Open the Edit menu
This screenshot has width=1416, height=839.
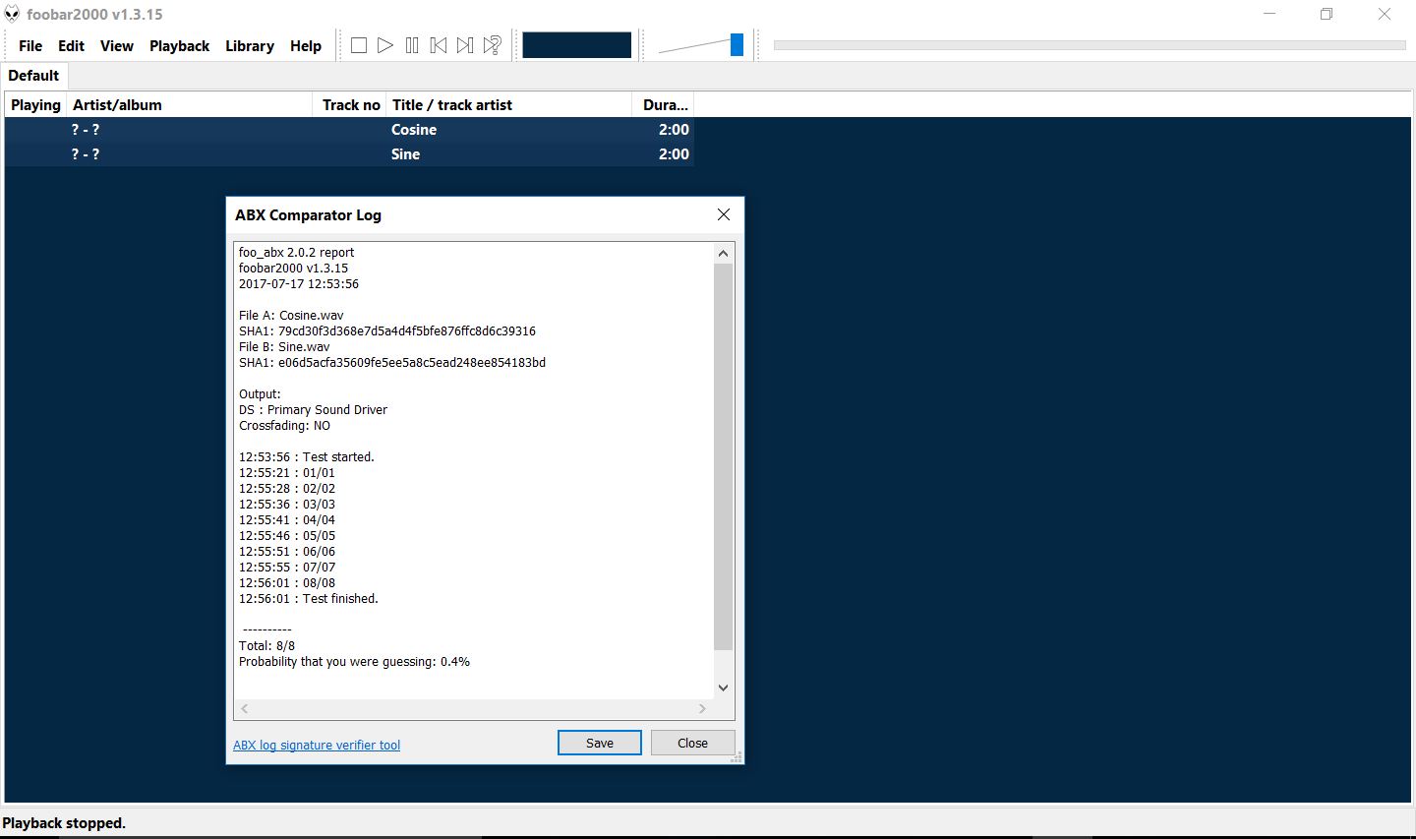pos(71,46)
